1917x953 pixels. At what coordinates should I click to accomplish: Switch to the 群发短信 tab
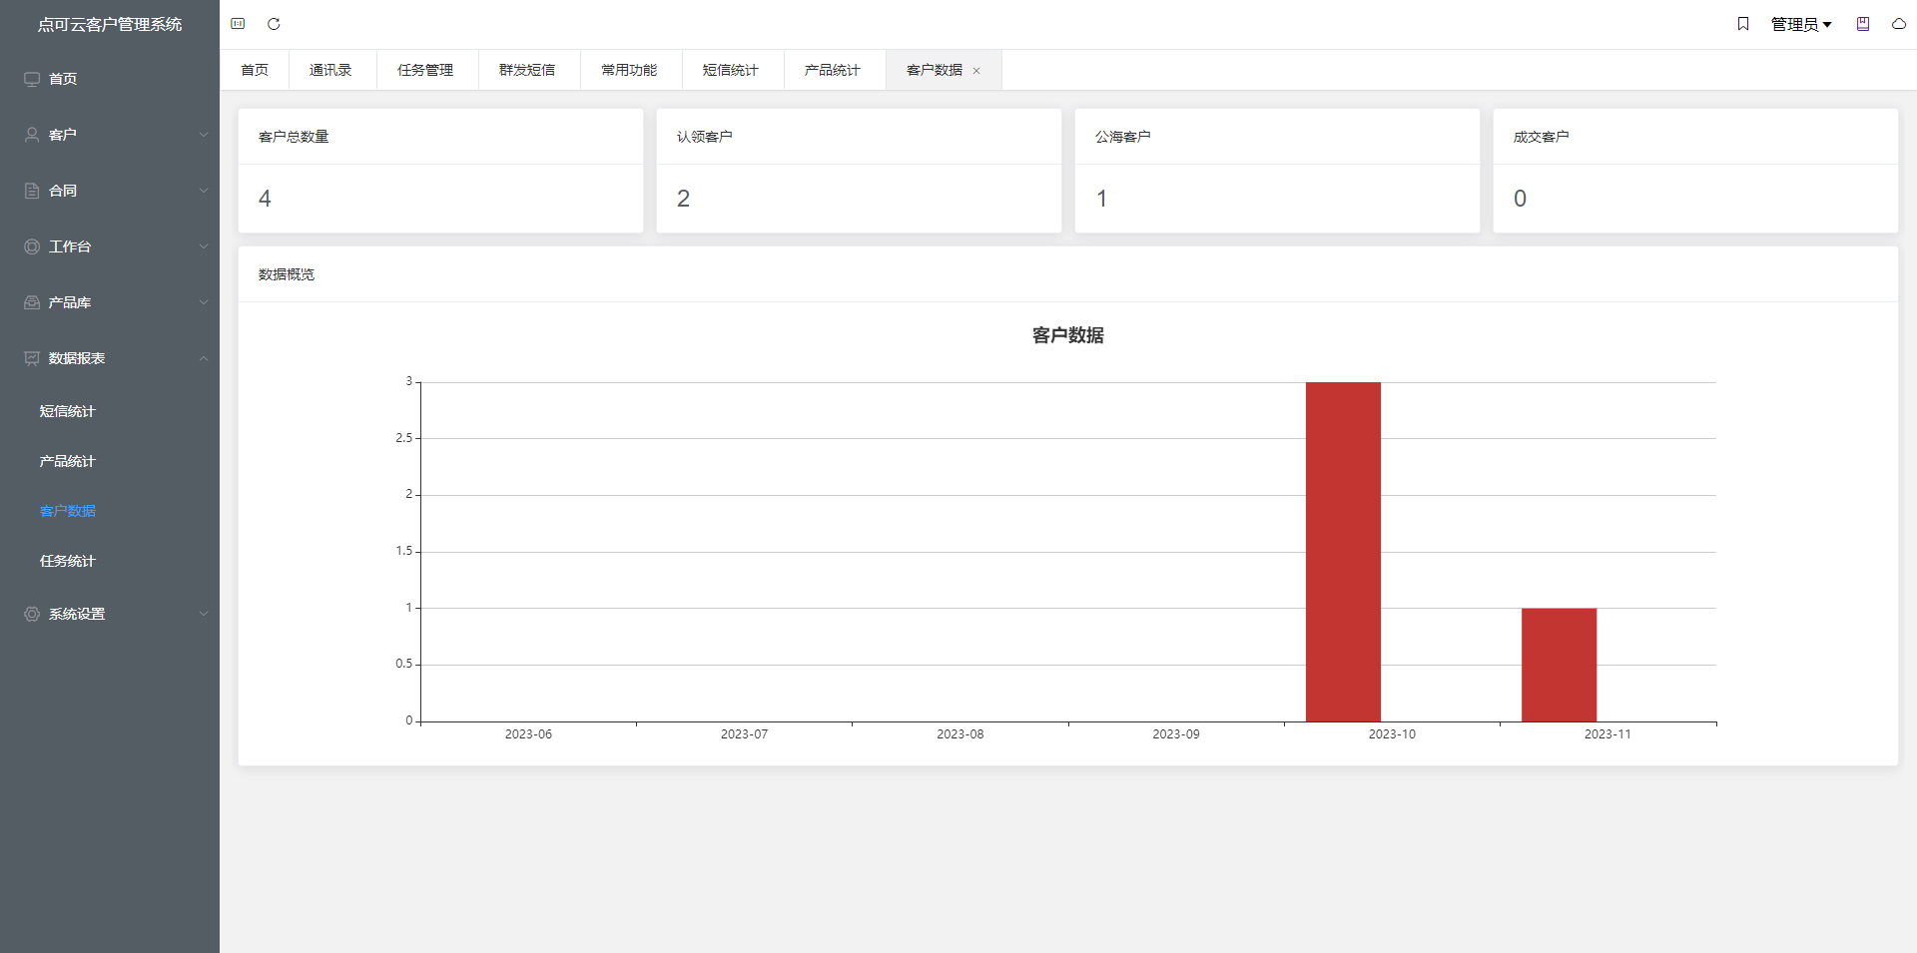[527, 70]
